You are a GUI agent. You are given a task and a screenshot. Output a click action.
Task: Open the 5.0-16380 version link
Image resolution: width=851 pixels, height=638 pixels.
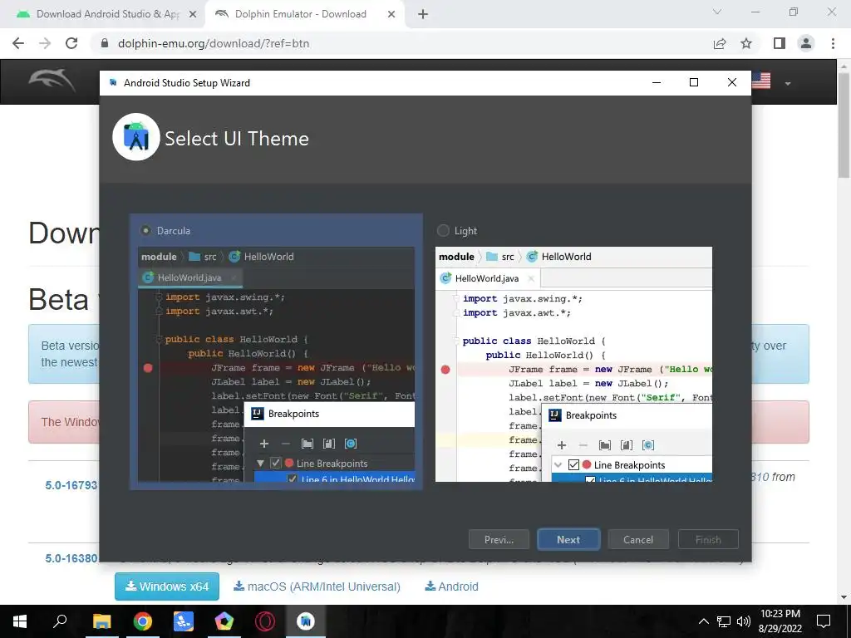(71, 558)
